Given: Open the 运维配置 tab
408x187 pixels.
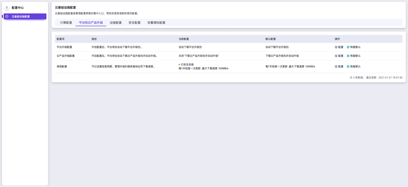Looking at the screenshot, I should click(116, 23).
